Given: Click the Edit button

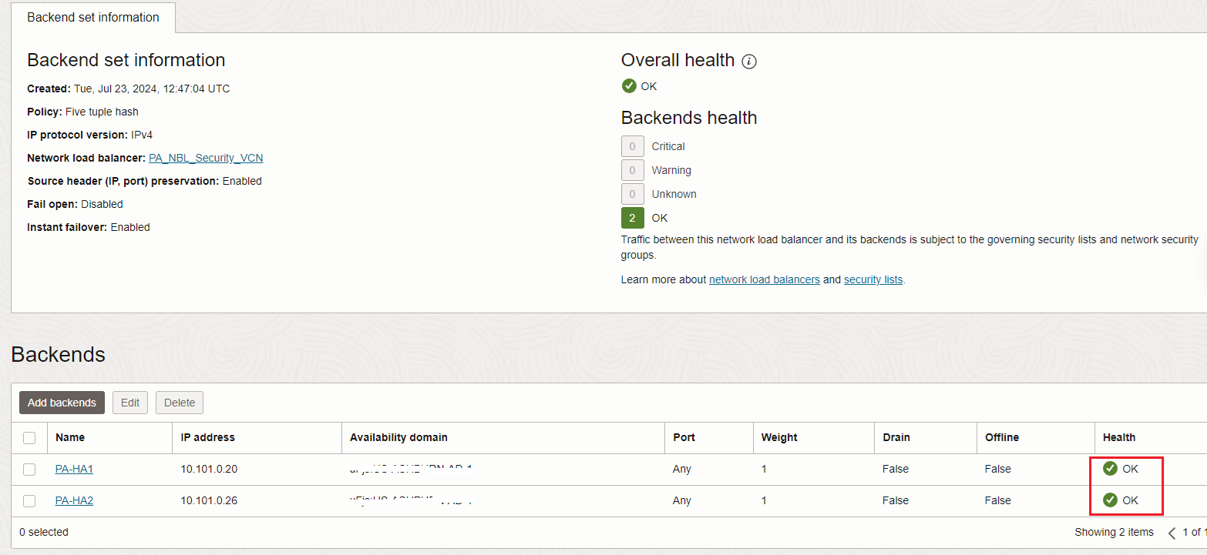Looking at the screenshot, I should pyautogui.click(x=130, y=403).
